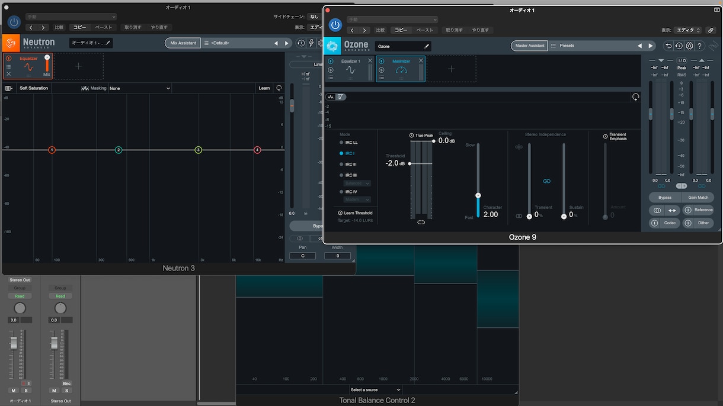
Task: Reset the Ozone Maximizer meter display
Action: pos(635,96)
